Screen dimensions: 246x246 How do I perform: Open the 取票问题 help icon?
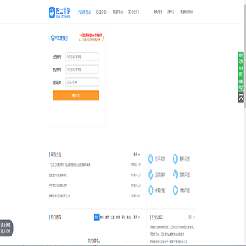(175, 174)
